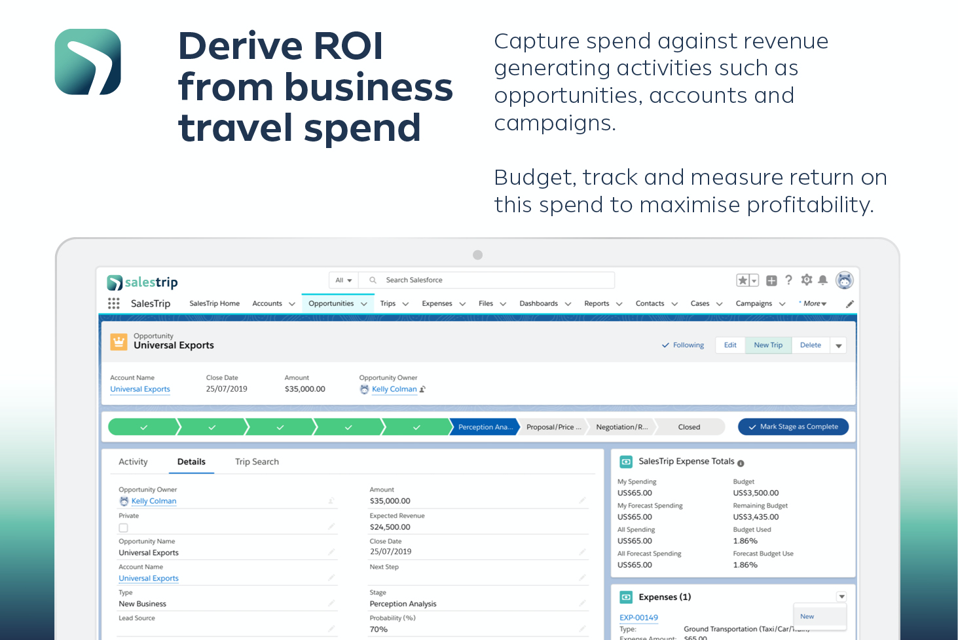Select the Closed path stage
Image resolution: width=958 pixels, height=640 pixels.
[690, 427]
